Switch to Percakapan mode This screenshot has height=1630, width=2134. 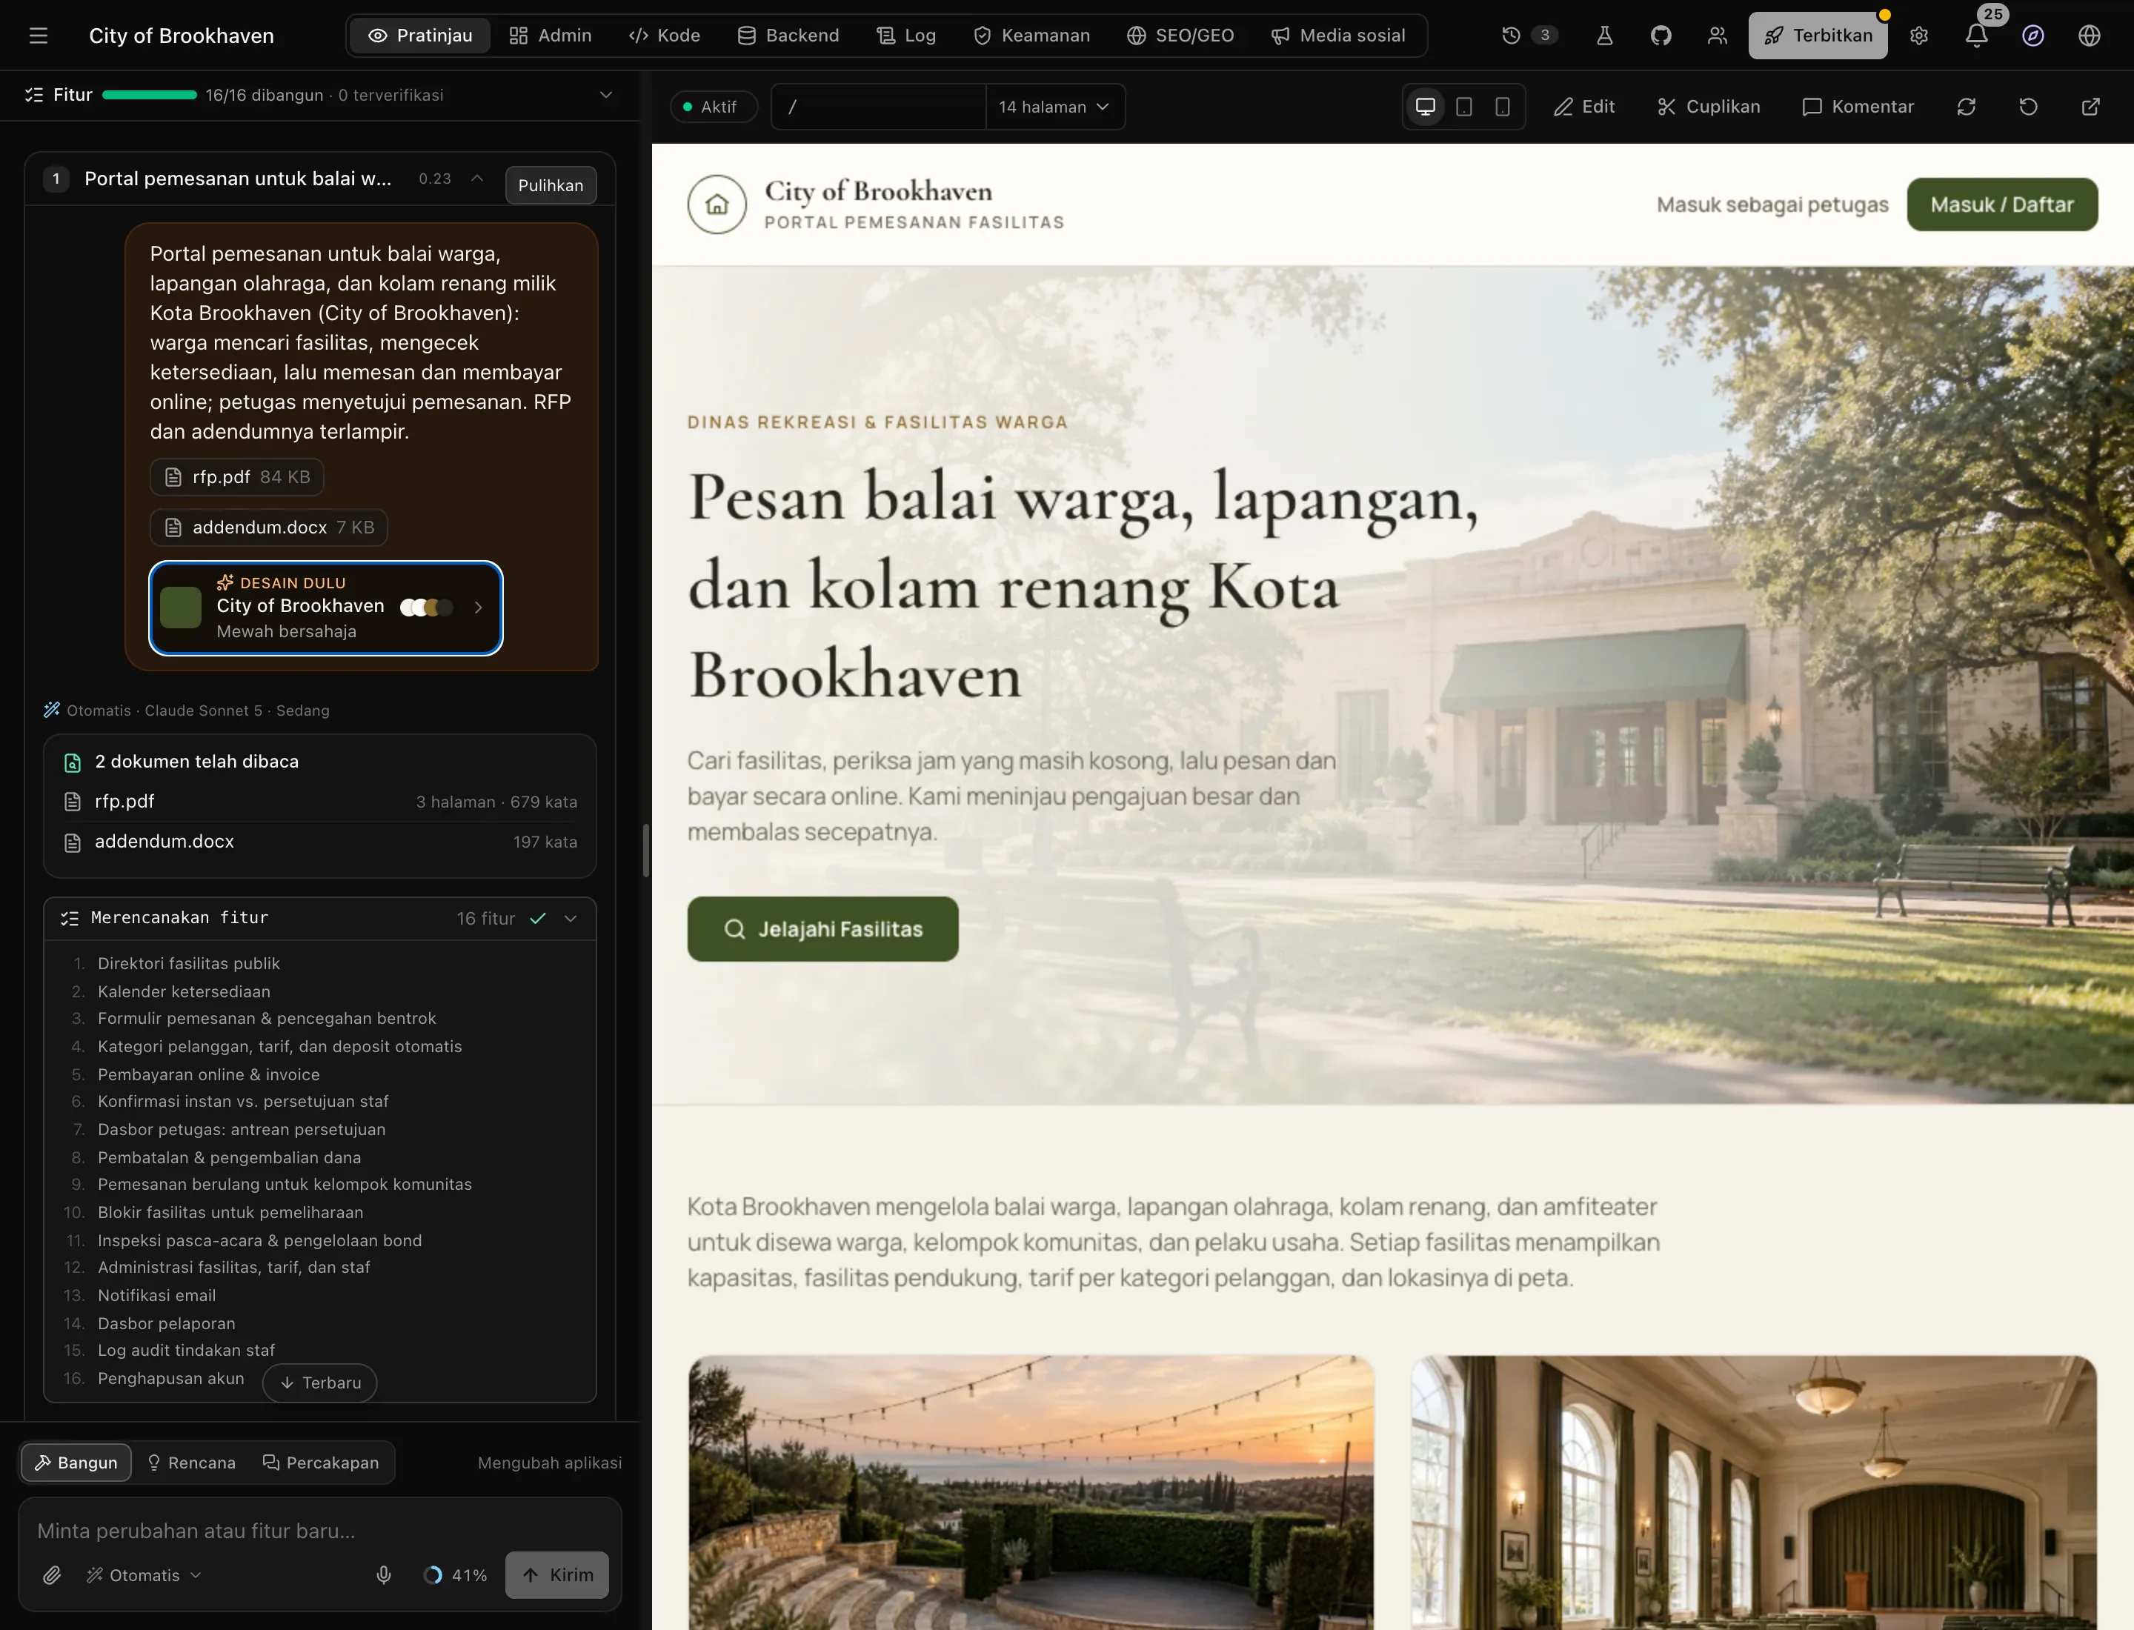pyautogui.click(x=322, y=1462)
